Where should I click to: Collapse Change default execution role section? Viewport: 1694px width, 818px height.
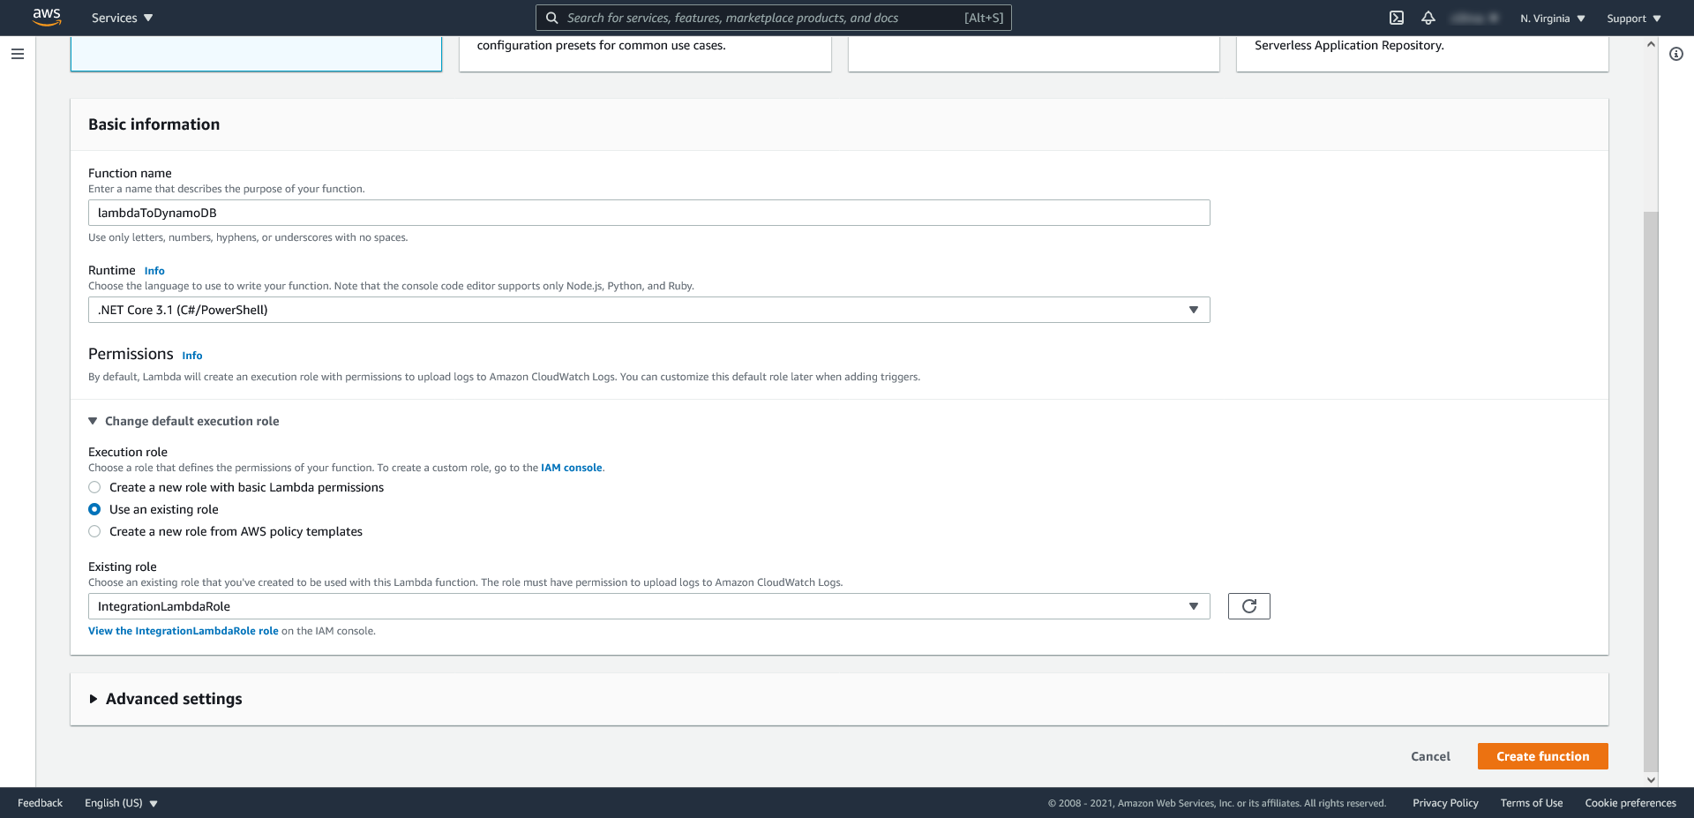click(x=184, y=421)
